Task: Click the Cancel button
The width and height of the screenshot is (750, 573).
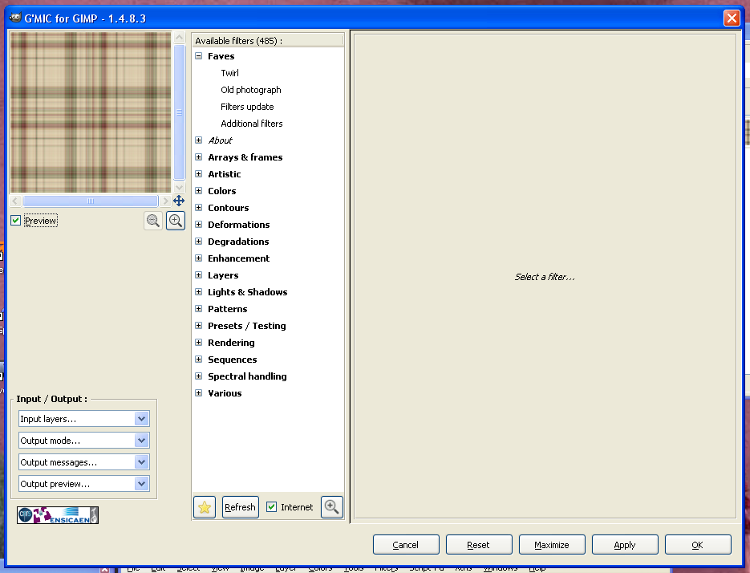Action: click(x=406, y=545)
